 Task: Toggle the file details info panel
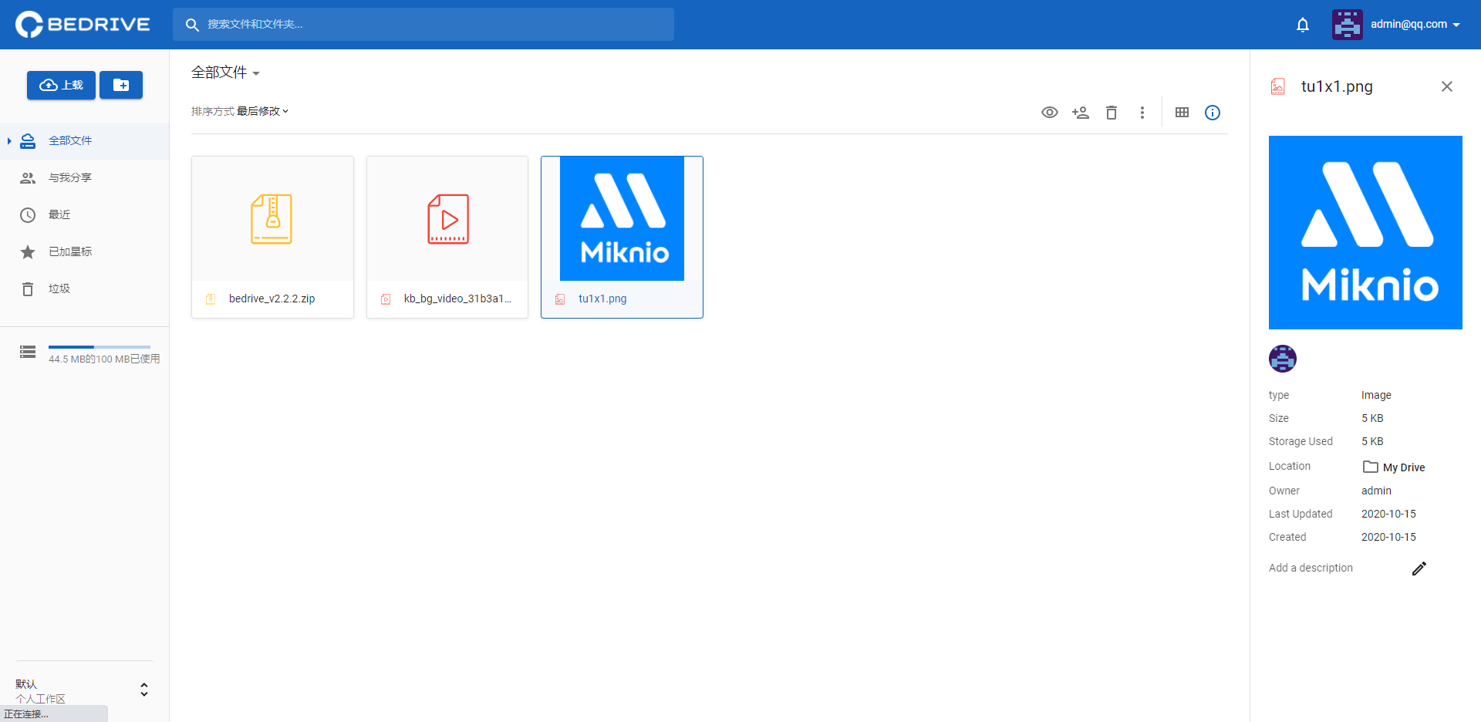(1212, 113)
